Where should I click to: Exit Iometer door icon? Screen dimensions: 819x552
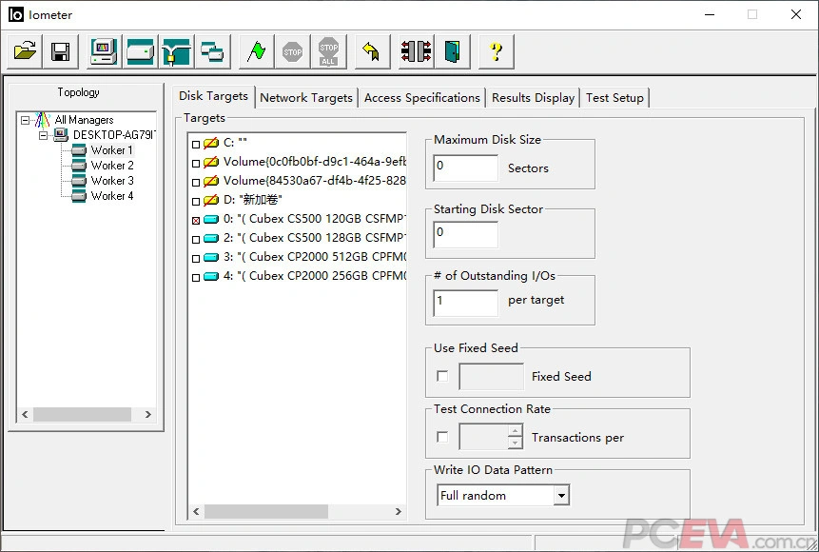click(x=452, y=51)
